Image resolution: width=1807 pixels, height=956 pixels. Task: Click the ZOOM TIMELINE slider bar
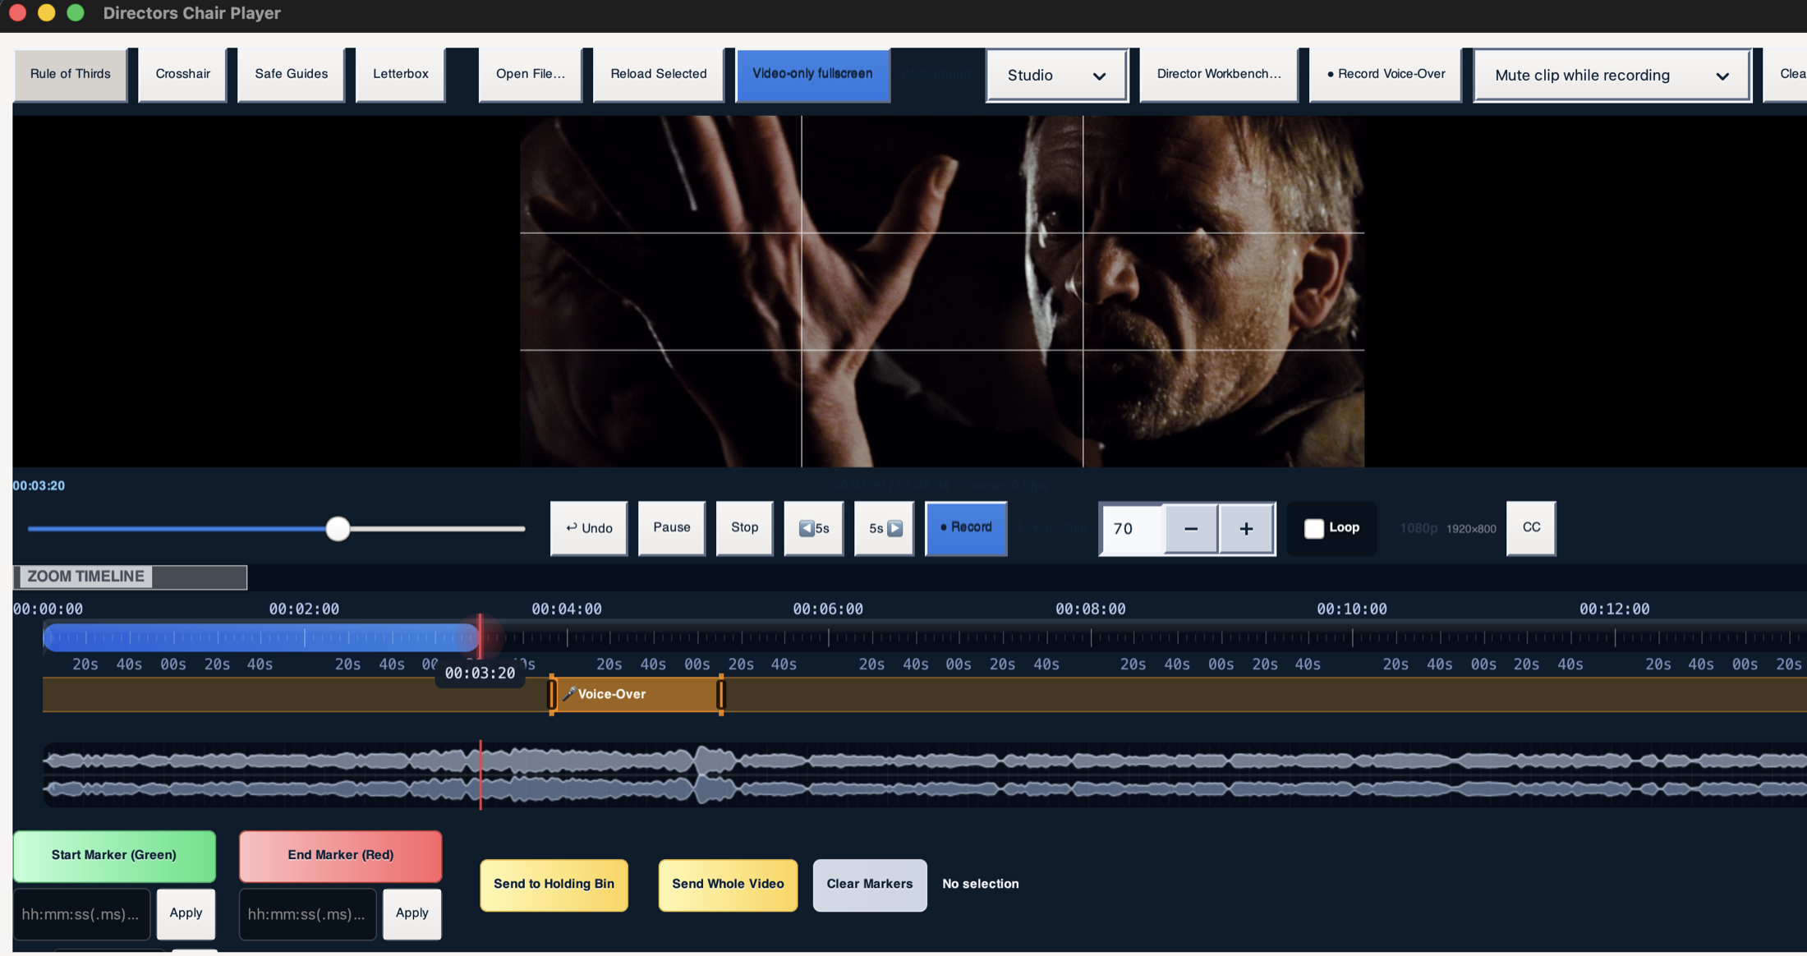click(x=131, y=577)
